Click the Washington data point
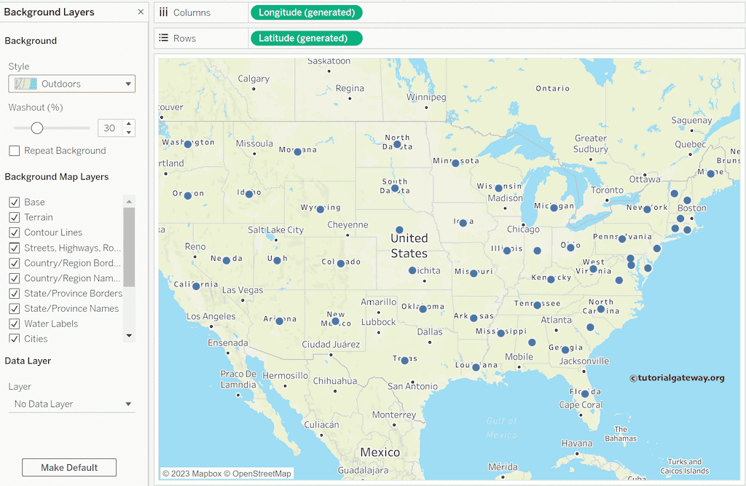Image resolution: width=746 pixels, height=486 pixels. point(188,144)
